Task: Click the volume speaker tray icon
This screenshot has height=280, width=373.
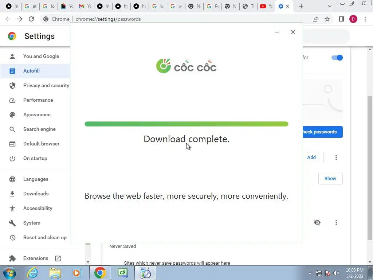Action: tap(336, 273)
